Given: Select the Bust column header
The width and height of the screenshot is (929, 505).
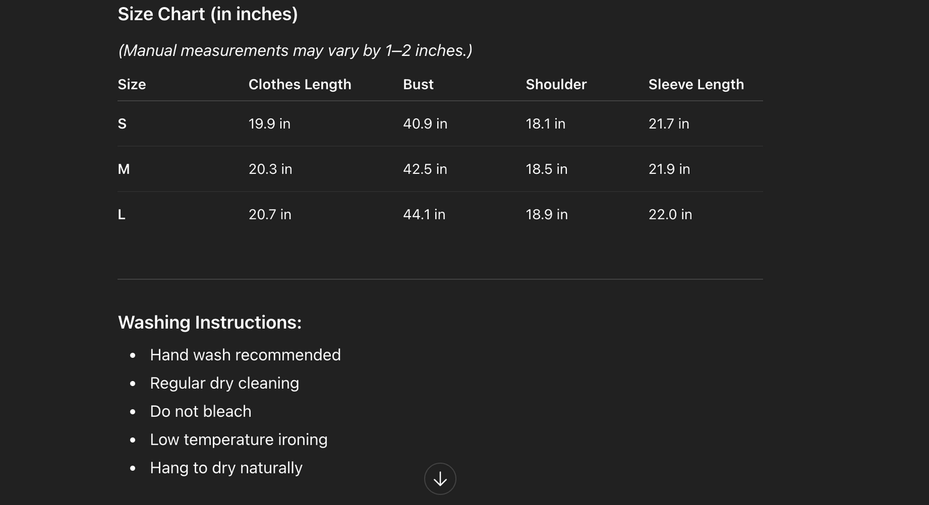Looking at the screenshot, I should point(418,85).
